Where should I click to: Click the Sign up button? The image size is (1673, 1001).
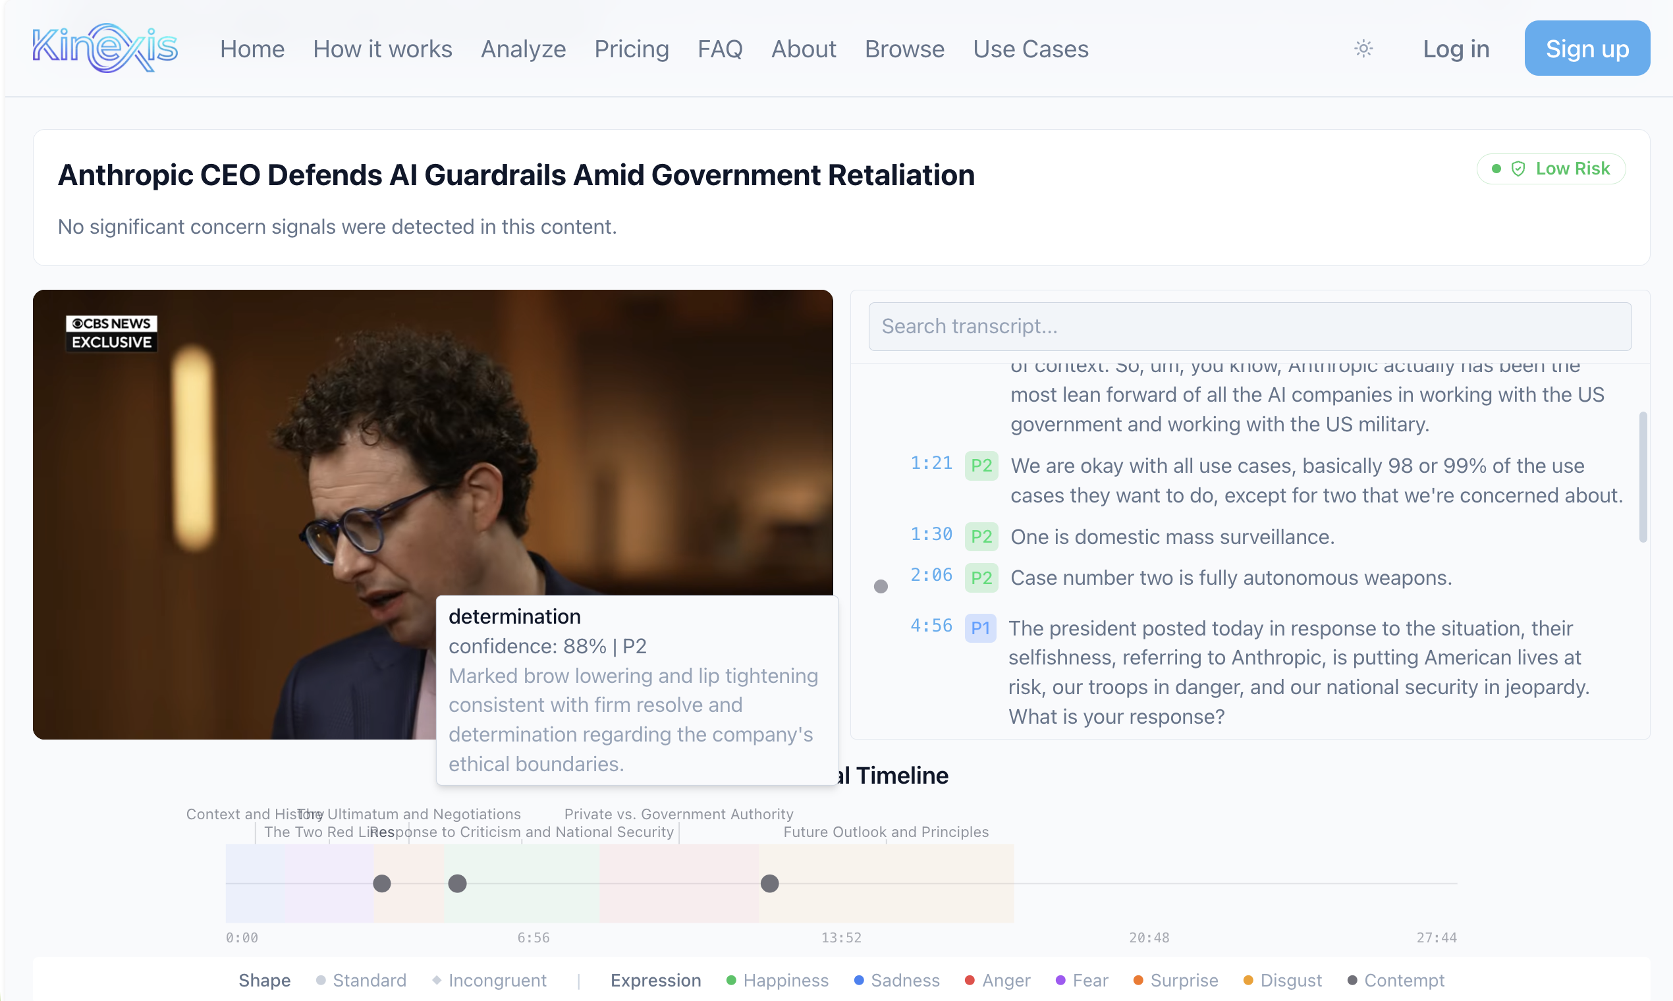click(x=1587, y=49)
